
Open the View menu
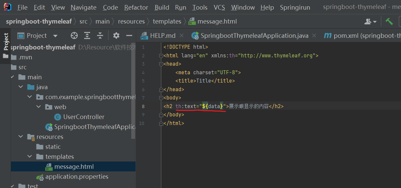(x=58, y=7)
